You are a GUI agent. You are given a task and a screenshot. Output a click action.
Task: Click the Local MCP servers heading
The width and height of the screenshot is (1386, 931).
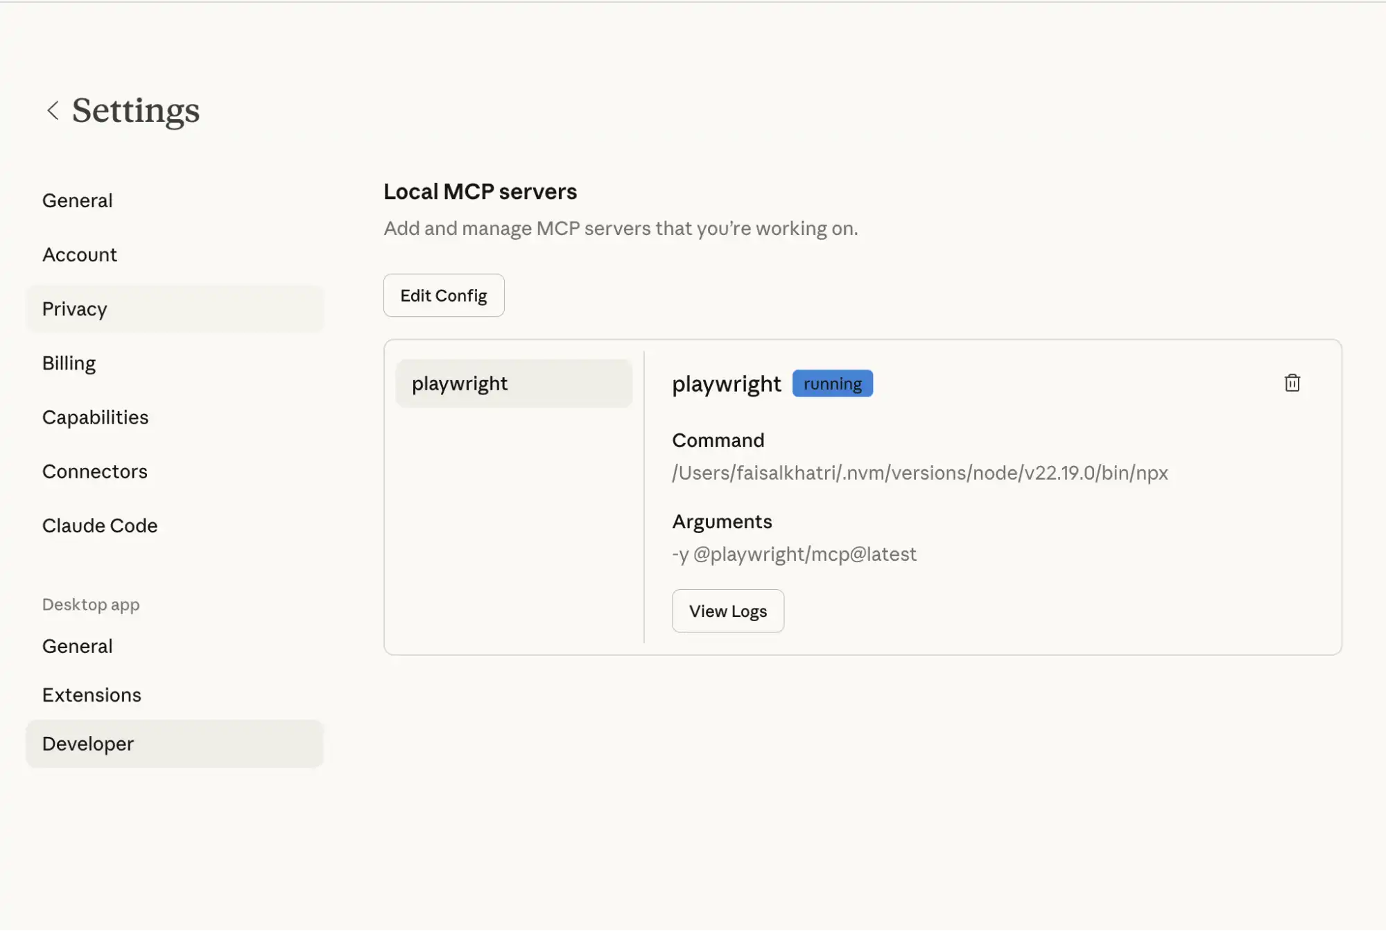[x=480, y=191]
